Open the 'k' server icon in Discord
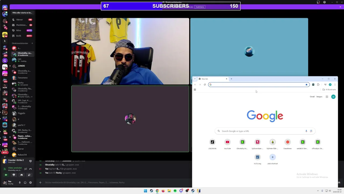This screenshot has width=344, height=194. click(x=5, y=41)
